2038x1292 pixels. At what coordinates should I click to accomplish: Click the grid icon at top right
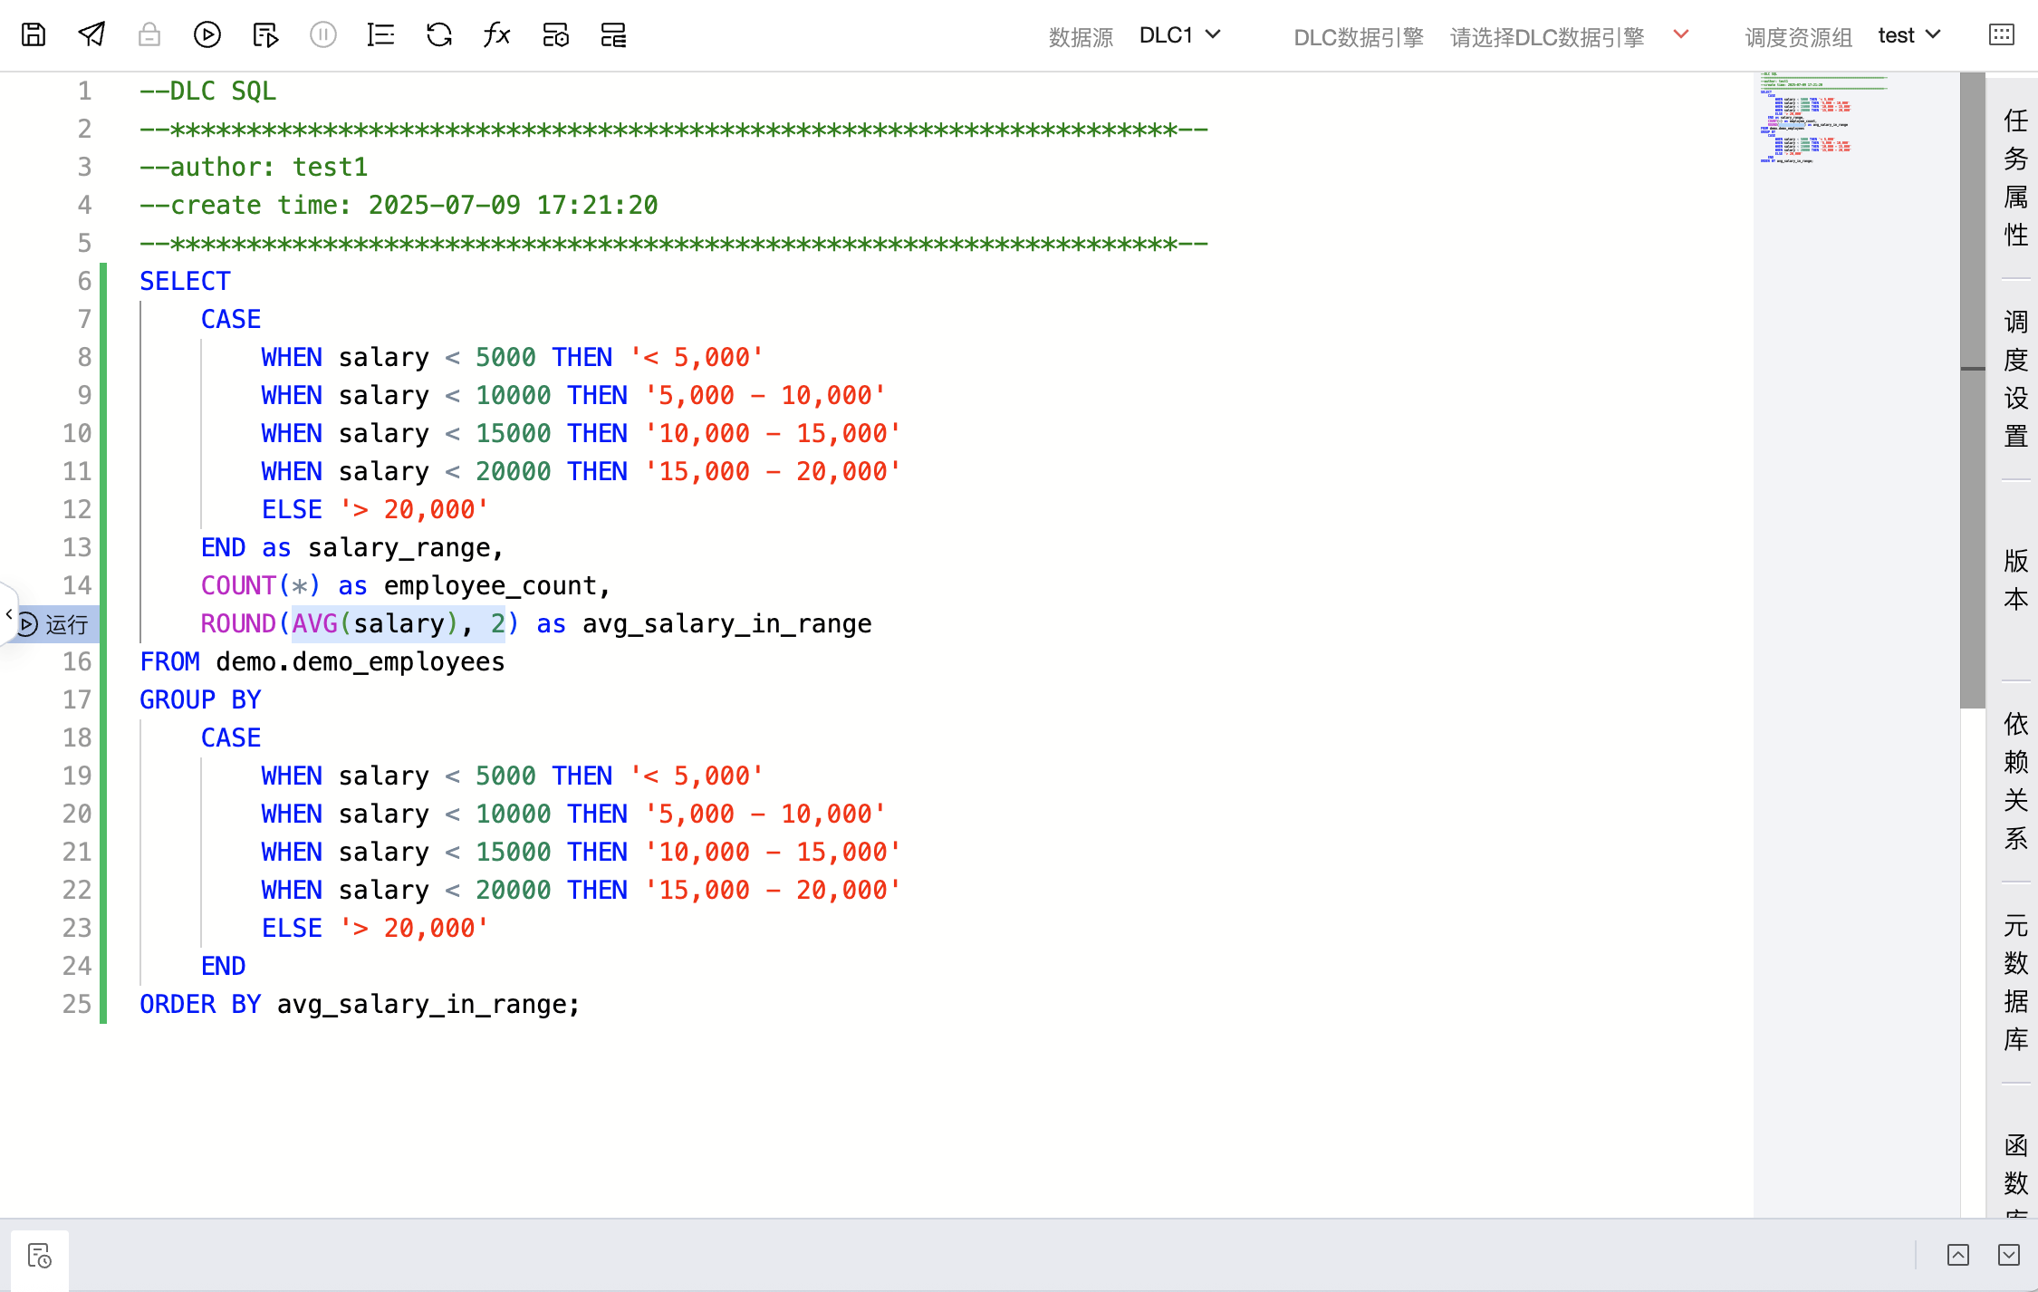click(2001, 35)
